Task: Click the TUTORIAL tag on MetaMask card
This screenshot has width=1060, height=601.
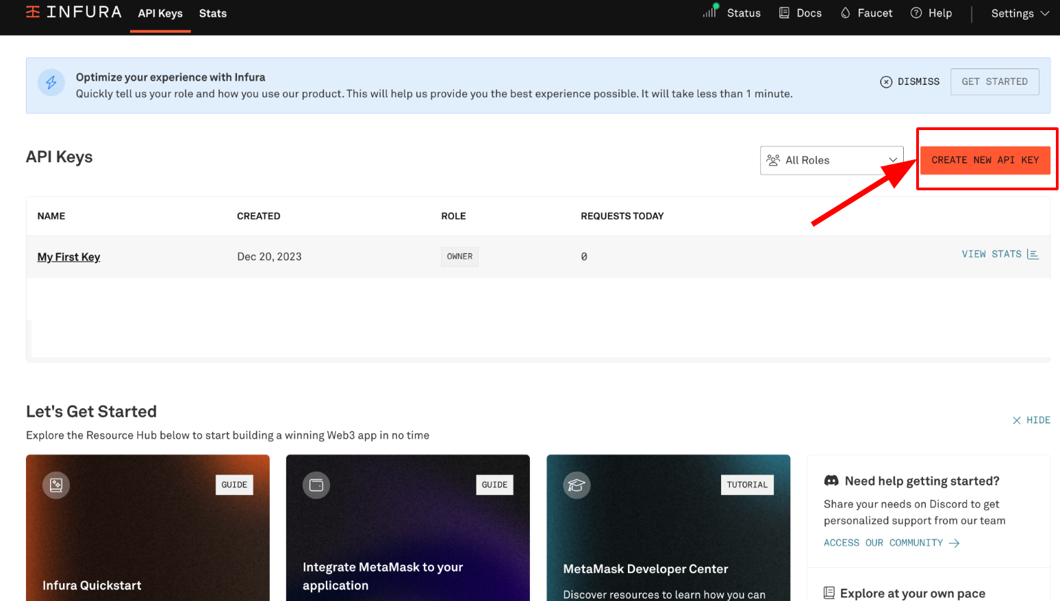Action: click(x=747, y=485)
